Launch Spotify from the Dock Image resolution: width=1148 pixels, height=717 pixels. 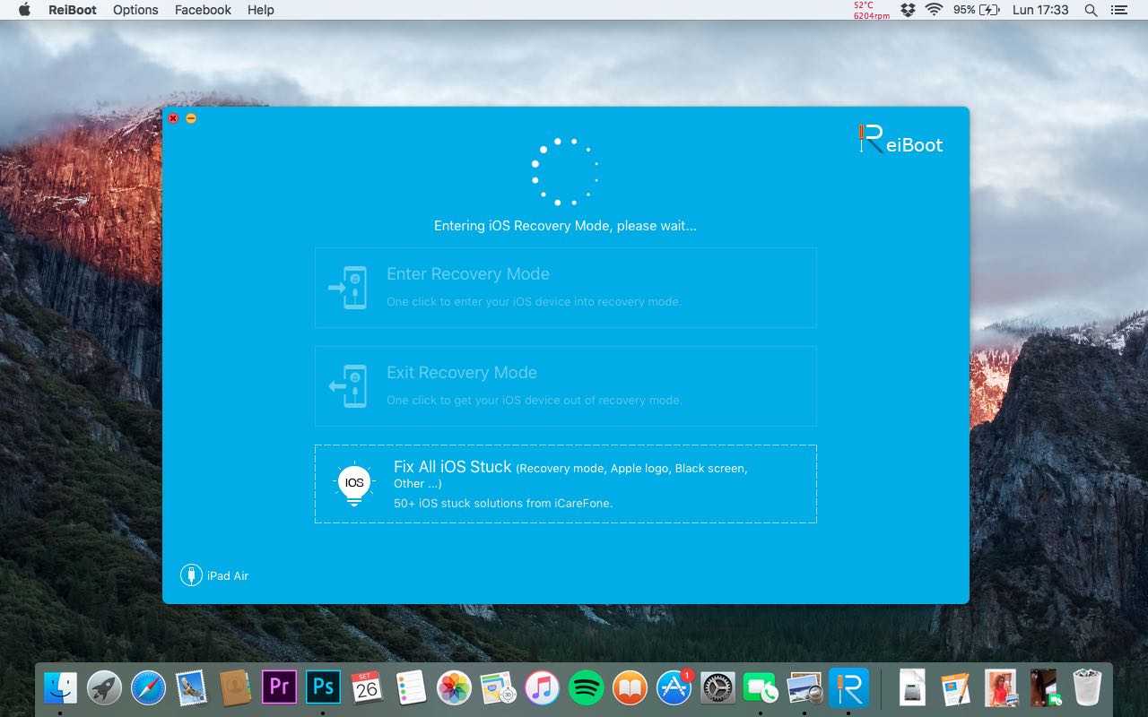click(x=586, y=688)
